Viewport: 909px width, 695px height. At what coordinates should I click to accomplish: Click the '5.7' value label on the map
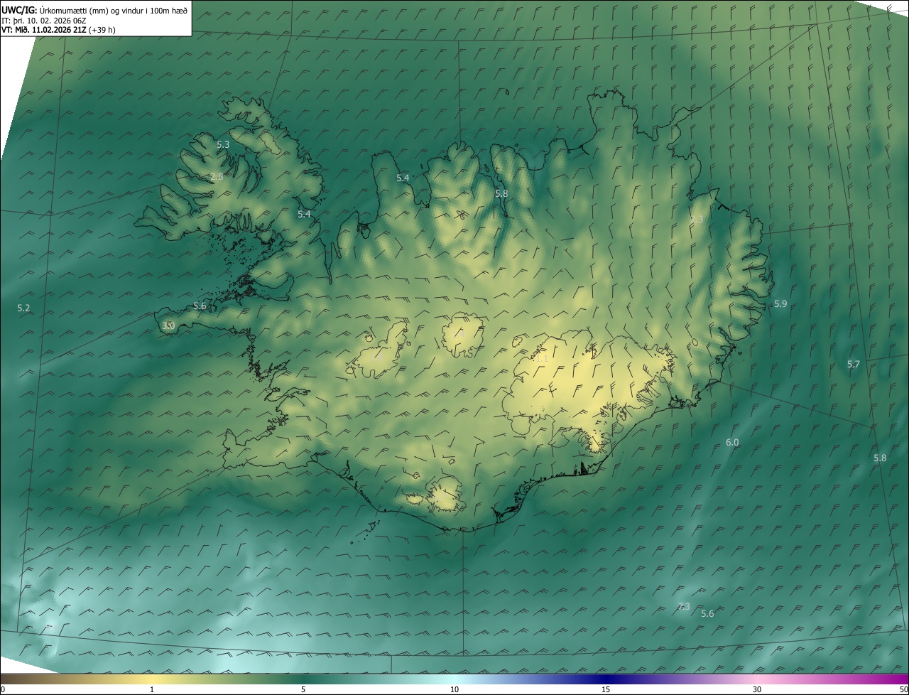pyautogui.click(x=854, y=364)
